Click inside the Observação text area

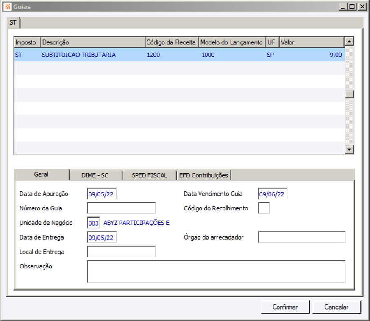click(x=216, y=272)
